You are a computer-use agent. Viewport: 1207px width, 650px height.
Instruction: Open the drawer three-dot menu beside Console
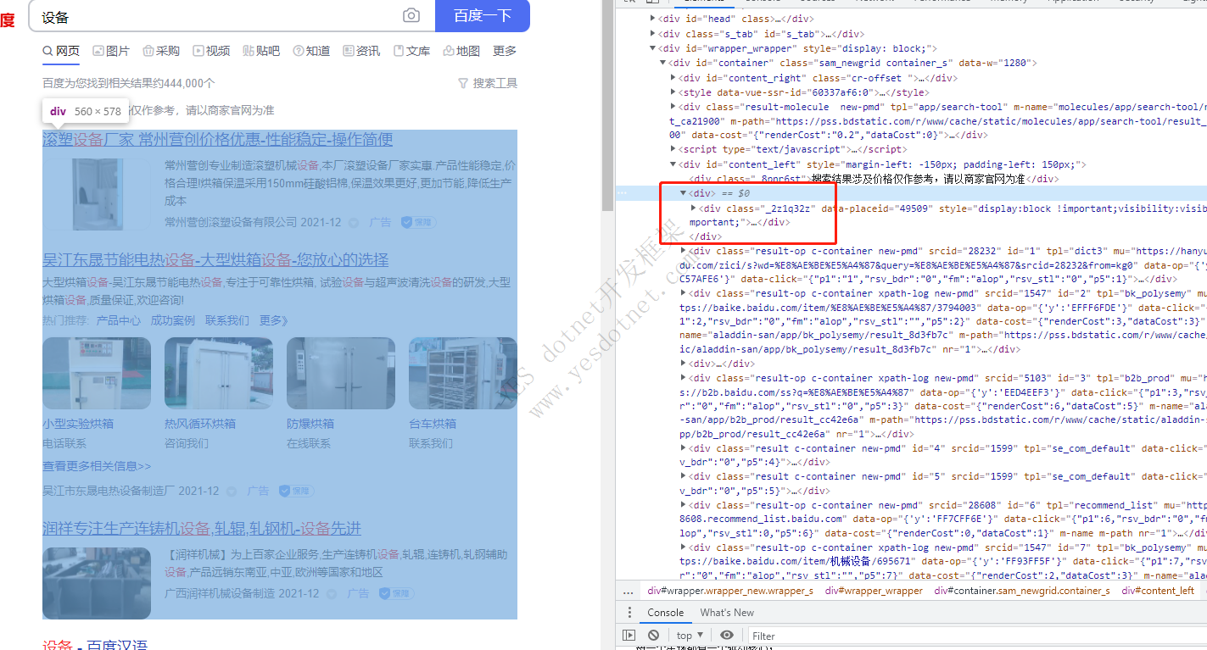[x=629, y=613]
